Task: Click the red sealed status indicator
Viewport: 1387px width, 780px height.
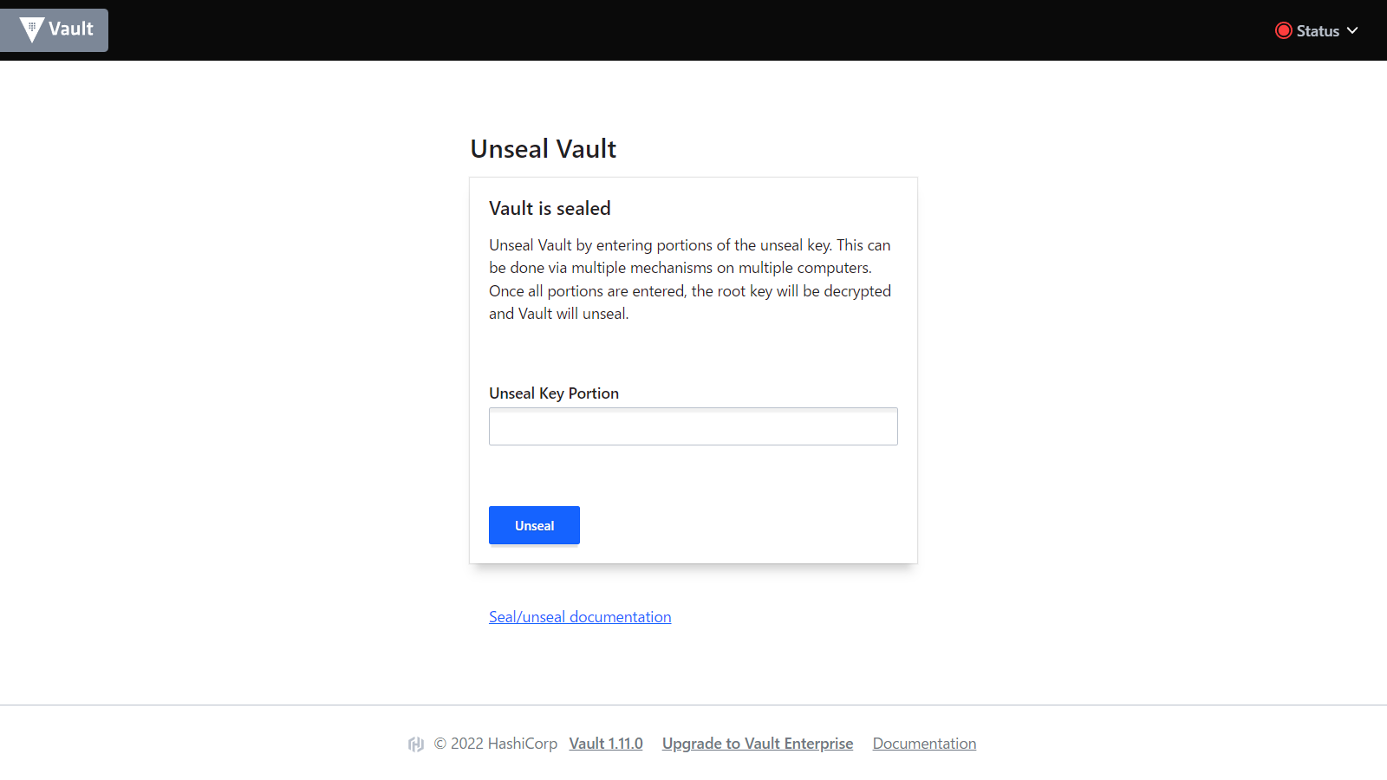Action: tap(1283, 31)
